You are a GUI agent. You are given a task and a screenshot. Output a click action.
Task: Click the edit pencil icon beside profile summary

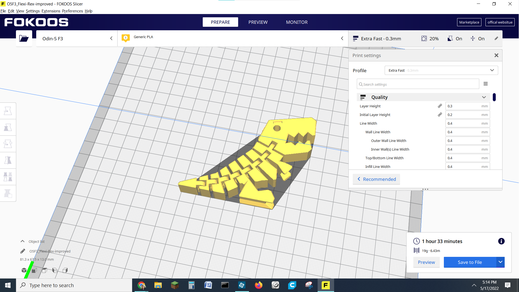pos(496,38)
